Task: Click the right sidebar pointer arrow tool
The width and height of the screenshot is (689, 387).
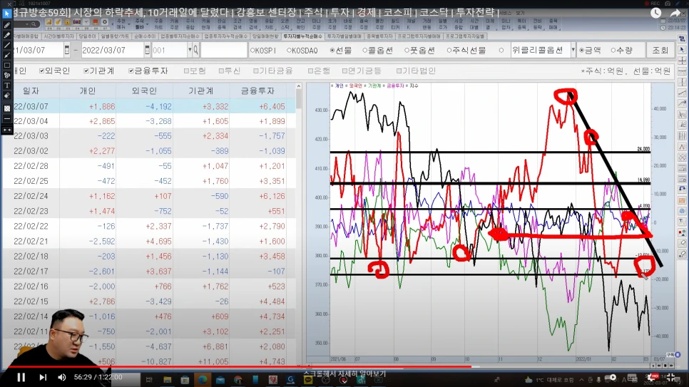Action: [x=682, y=50]
